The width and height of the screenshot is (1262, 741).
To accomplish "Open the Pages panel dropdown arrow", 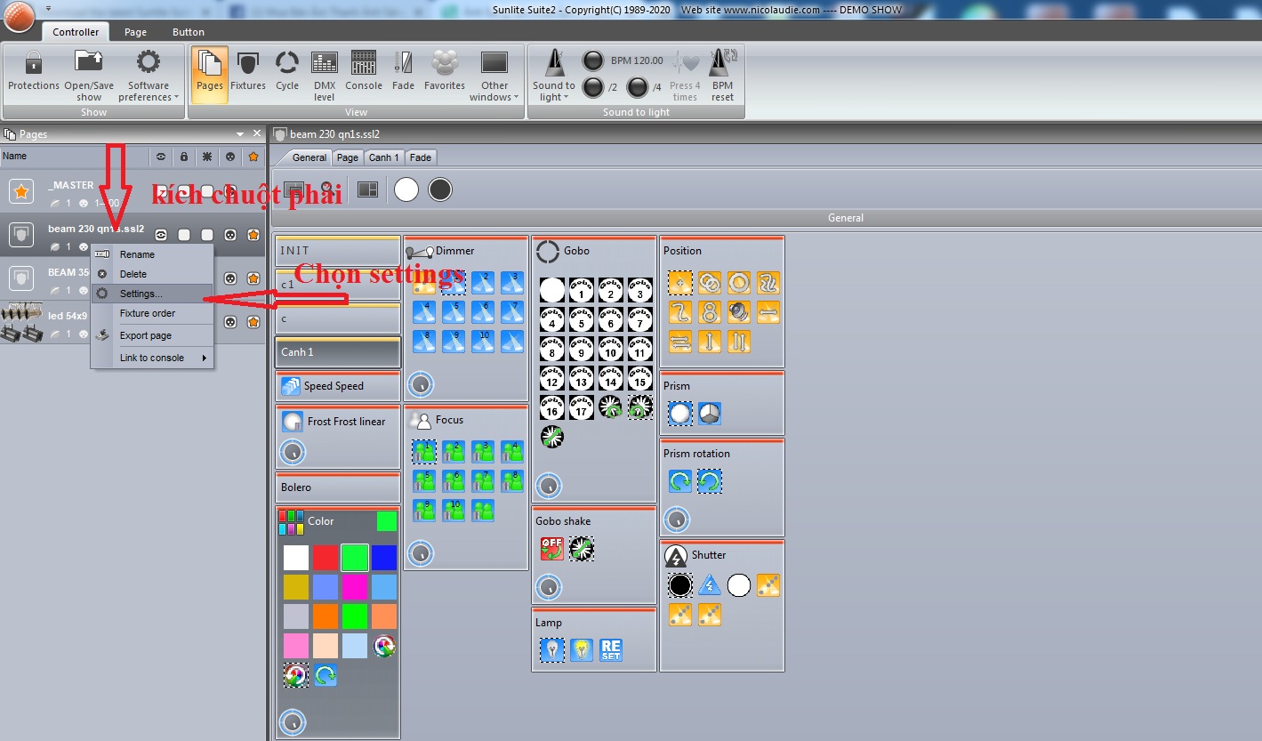I will pos(239,134).
